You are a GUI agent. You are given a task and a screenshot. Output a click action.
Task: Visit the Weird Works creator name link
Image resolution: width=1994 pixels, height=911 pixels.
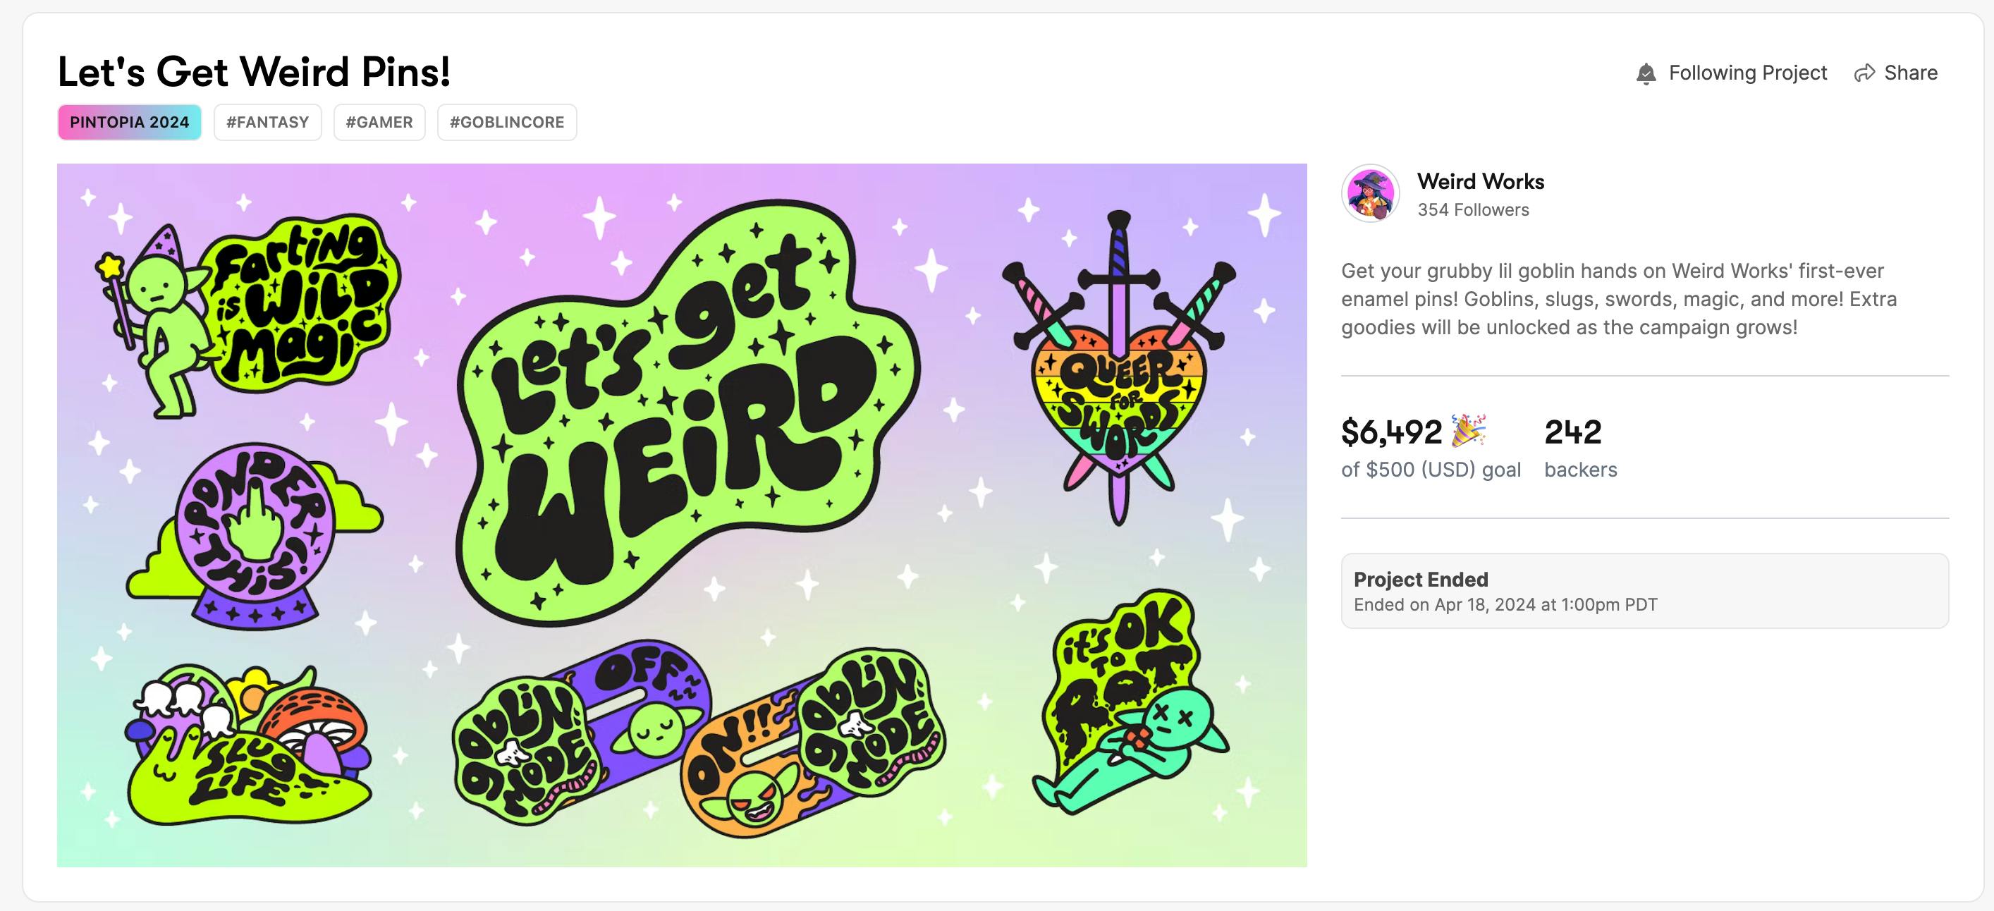point(1480,181)
